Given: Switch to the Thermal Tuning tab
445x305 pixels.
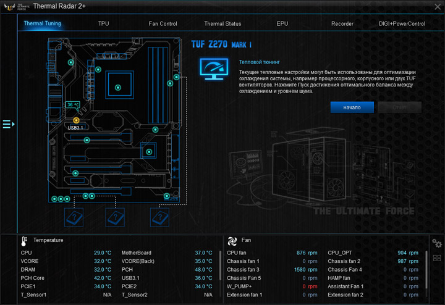Looking at the screenshot, I should (x=42, y=23).
